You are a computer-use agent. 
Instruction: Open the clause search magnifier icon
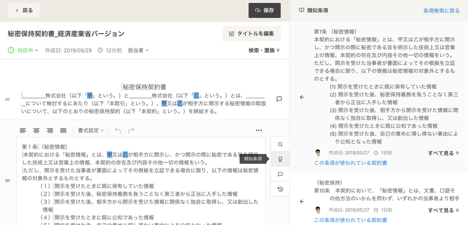pos(280,144)
